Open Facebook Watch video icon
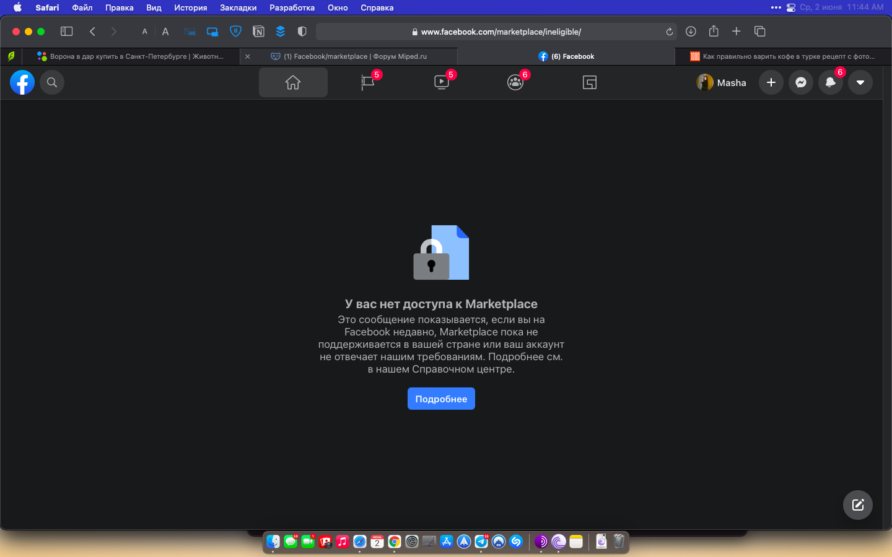This screenshot has height=557, width=892. (442, 82)
